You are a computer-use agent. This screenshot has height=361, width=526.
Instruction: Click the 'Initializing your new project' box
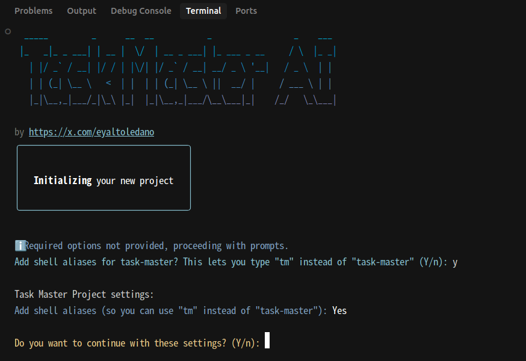104,178
